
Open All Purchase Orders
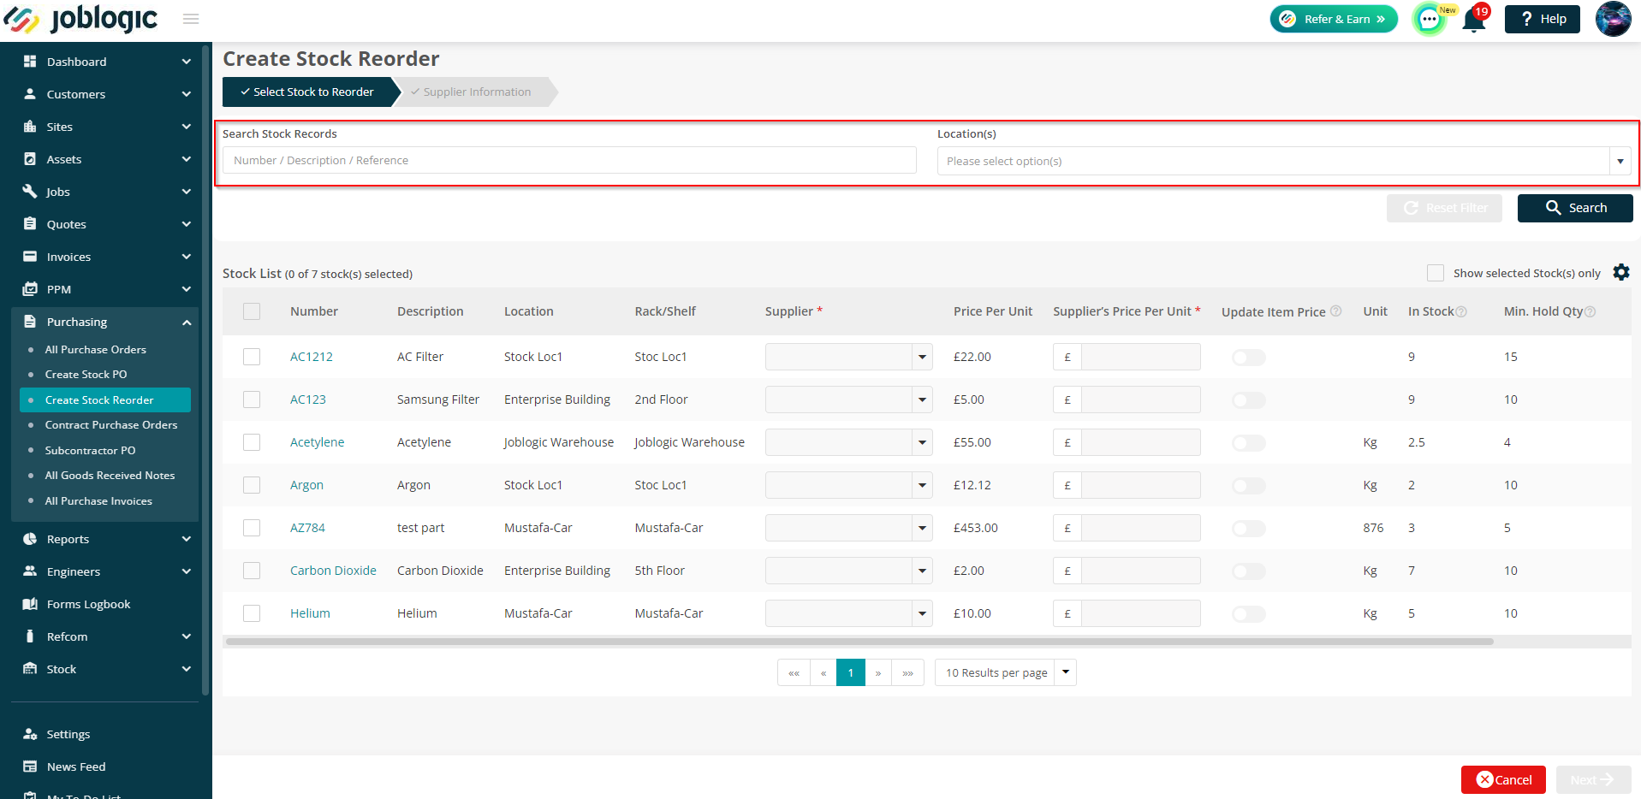95,349
